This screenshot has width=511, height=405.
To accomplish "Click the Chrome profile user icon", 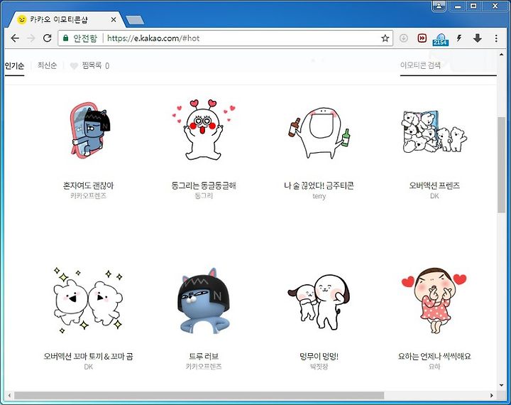I will point(439,6).
